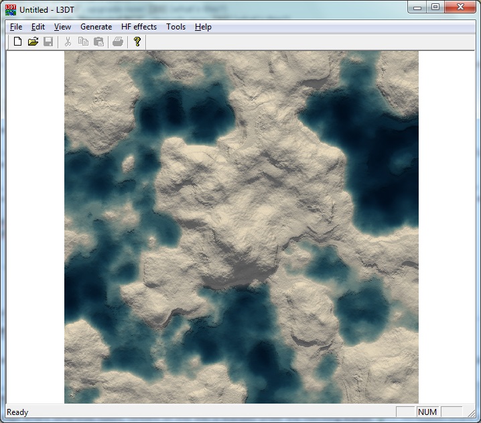Screen dimensions: 481x423
Task: Open the Generate menu
Action: pos(96,27)
